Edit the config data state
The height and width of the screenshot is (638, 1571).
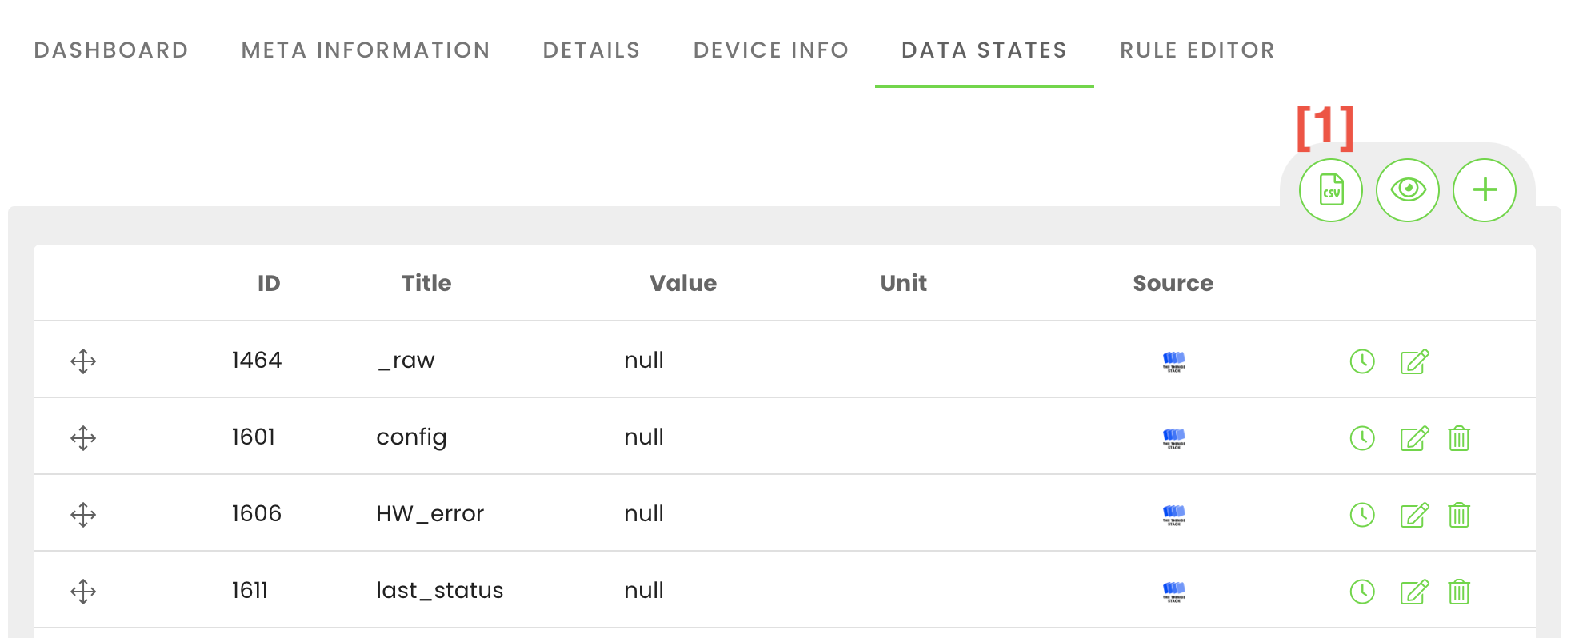(x=1413, y=438)
